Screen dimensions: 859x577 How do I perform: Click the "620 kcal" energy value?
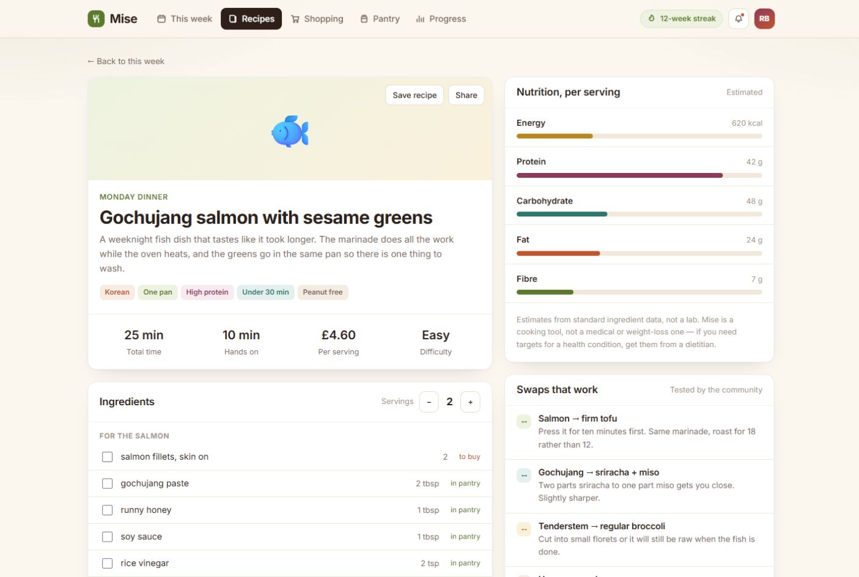point(747,123)
